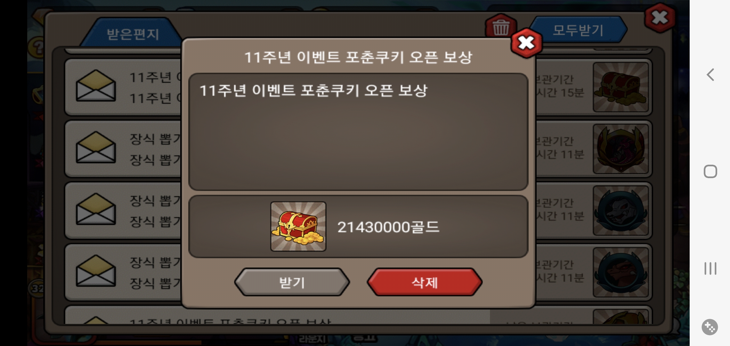Screen dimensions: 730x346
Task: Tap the Android recent apps button
Action: point(710,268)
